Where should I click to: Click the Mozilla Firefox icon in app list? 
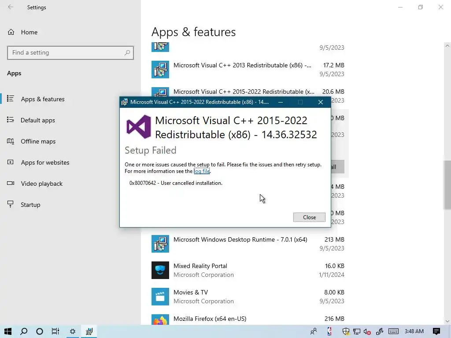[160, 320]
